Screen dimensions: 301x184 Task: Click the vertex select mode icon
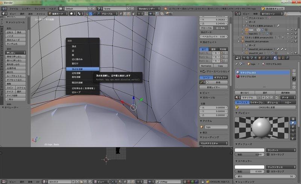coord(121,14)
